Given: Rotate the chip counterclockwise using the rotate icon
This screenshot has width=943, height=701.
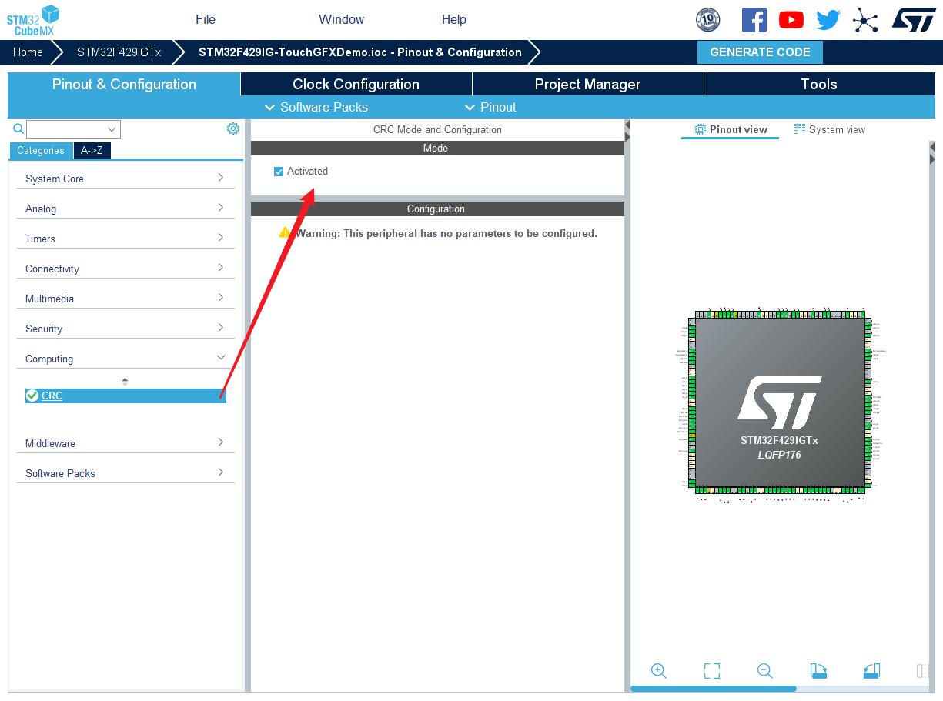Looking at the screenshot, I should (872, 670).
